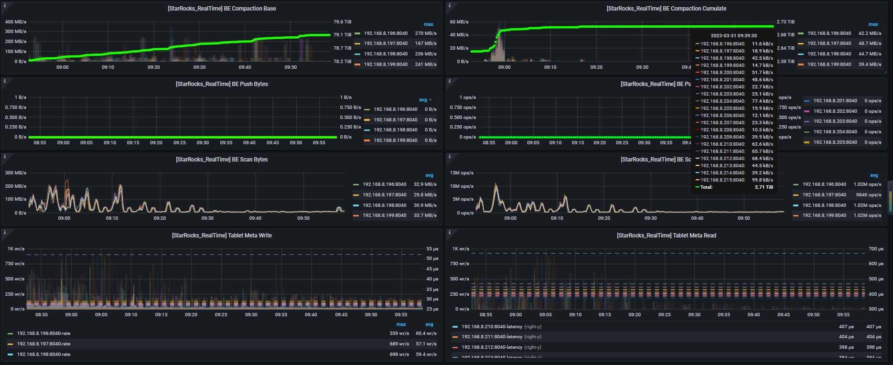
Task: Open BE Compaction Base panel title menu
Action: (x=222, y=9)
